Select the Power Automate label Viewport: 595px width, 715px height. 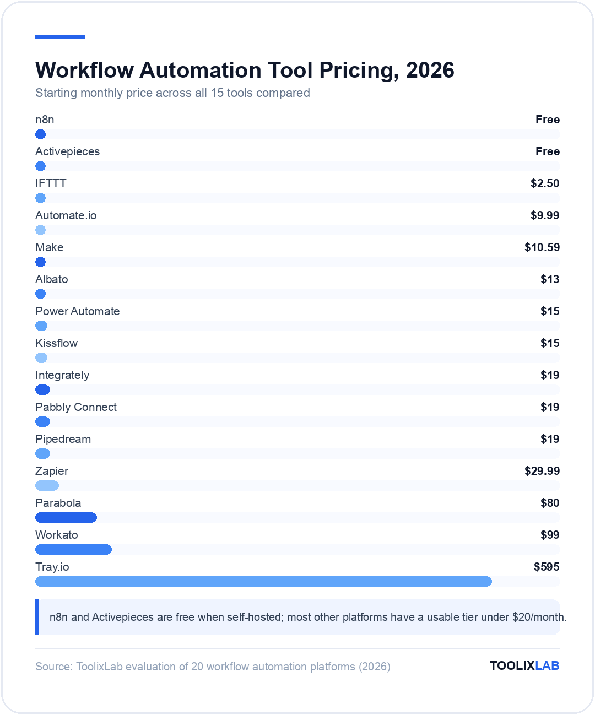(78, 311)
